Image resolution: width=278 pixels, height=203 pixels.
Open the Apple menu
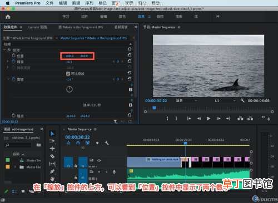pos(8,3)
